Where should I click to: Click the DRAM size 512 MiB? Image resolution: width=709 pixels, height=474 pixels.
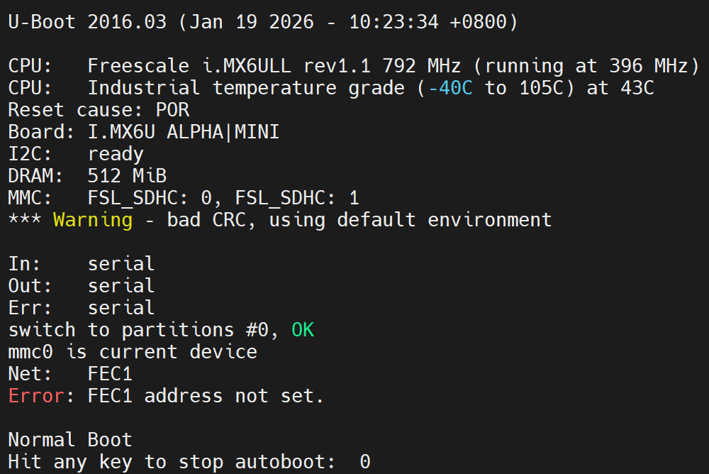[127, 176]
